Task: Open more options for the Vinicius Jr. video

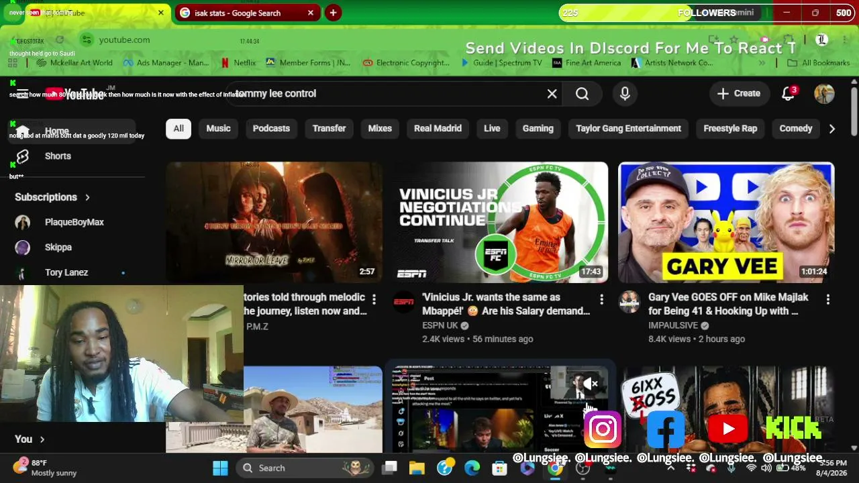Action: coord(601,299)
